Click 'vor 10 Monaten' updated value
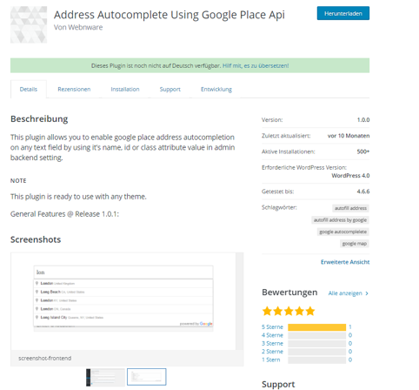Screen dimensions: 419x390 (x=349, y=136)
